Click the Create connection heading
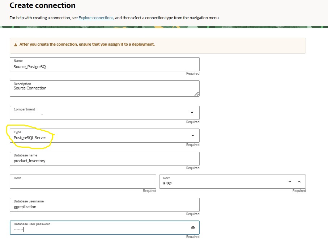The width and height of the screenshot is (328, 239). 42,5
